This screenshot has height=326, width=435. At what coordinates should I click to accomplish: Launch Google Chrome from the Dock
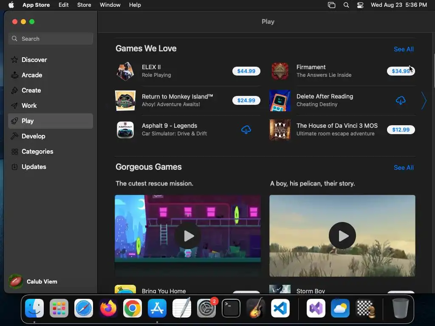tap(133, 308)
